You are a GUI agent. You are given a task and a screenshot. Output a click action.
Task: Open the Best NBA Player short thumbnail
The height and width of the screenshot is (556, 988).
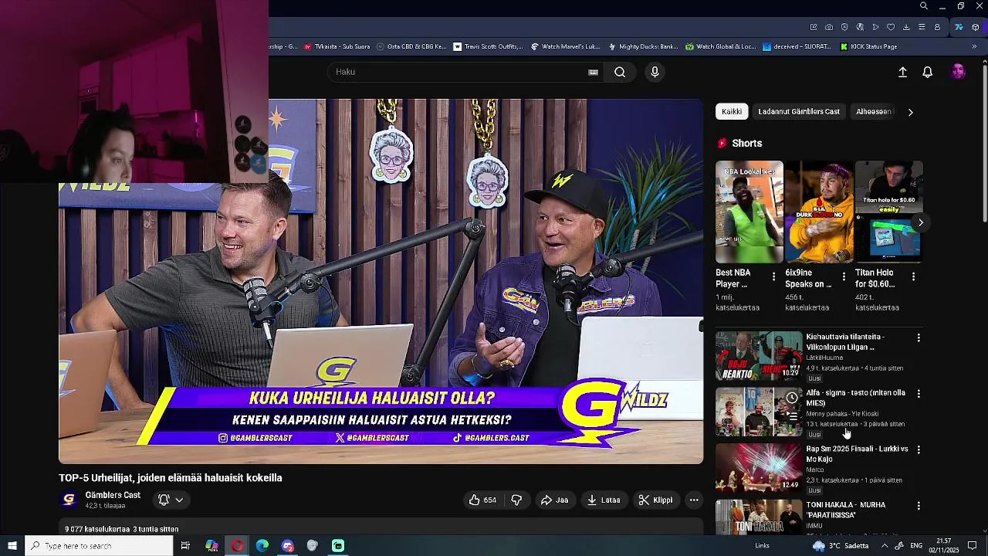pos(749,212)
